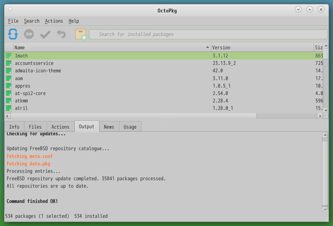Select the atril package name
This screenshot has width=333, height=226.
[21, 108]
